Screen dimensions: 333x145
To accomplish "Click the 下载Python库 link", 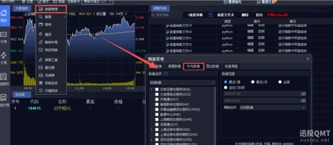I will point(277,15).
